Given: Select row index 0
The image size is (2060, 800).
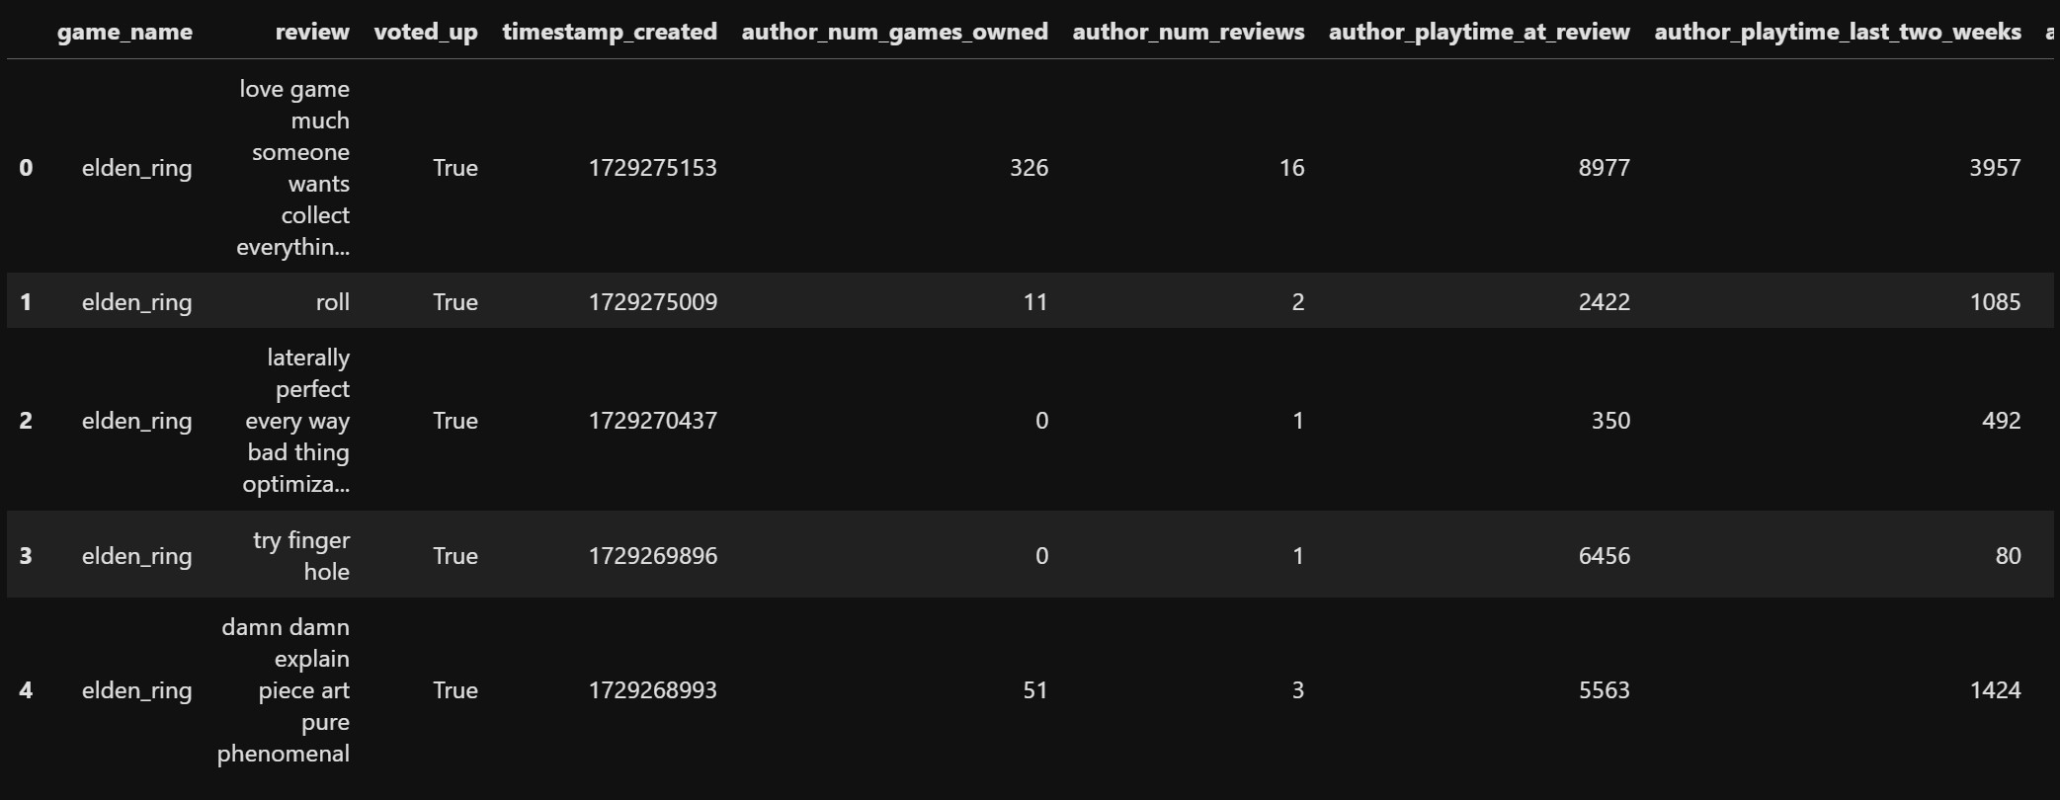Looking at the screenshot, I should (26, 168).
